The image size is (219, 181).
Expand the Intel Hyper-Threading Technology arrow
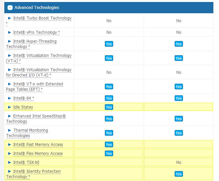(9, 41)
